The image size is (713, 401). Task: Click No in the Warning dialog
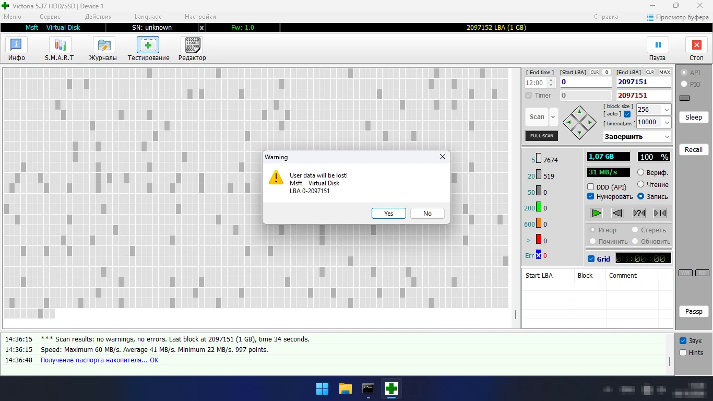pyautogui.click(x=427, y=213)
